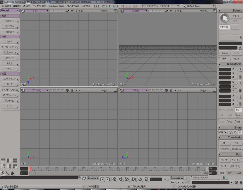Viewport: 243px width, 190px height.
Task: Open viewport A view type dropdown
Action: [x=37, y=11]
